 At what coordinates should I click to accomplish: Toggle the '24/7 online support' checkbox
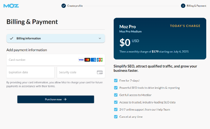pyautogui.click(x=116, y=109)
